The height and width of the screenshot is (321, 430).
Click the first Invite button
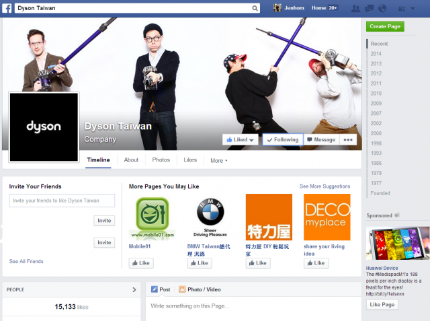pos(104,221)
